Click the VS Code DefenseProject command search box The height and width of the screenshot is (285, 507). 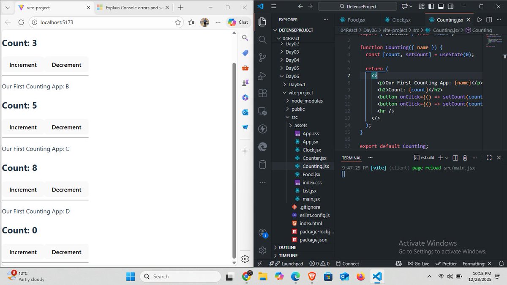pyautogui.click(x=357, y=6)
